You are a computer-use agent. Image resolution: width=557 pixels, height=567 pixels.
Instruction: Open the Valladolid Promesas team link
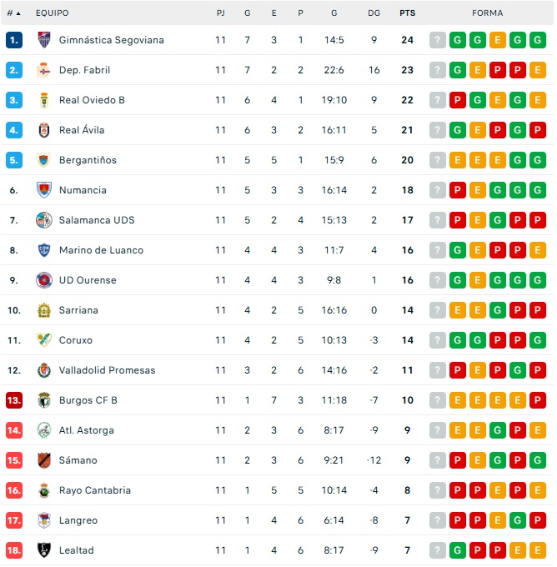coord(107,370)
